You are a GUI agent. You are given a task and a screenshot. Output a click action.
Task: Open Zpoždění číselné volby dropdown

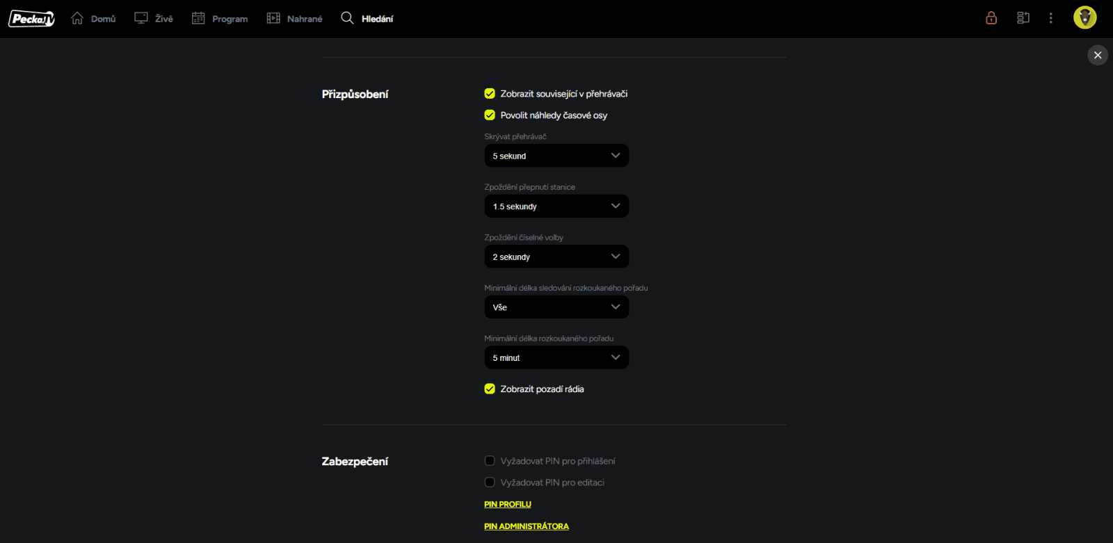(556, 257)
